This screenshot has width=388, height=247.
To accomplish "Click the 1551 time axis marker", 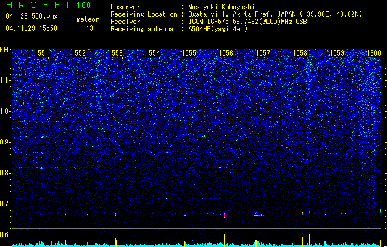I will tap(41, 53).
